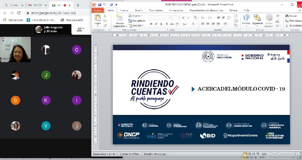Open the font name combo box

(x=160, y=18)
